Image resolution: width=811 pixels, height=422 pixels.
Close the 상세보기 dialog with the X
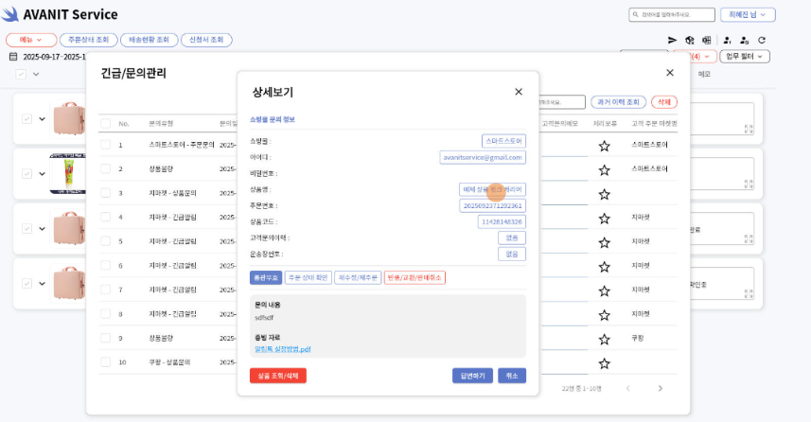point(518,92)
